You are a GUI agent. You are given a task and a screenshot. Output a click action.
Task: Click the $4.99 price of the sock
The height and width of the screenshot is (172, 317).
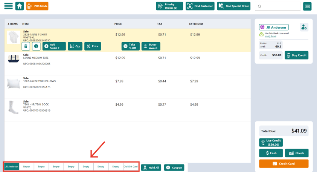pos(119,104)
